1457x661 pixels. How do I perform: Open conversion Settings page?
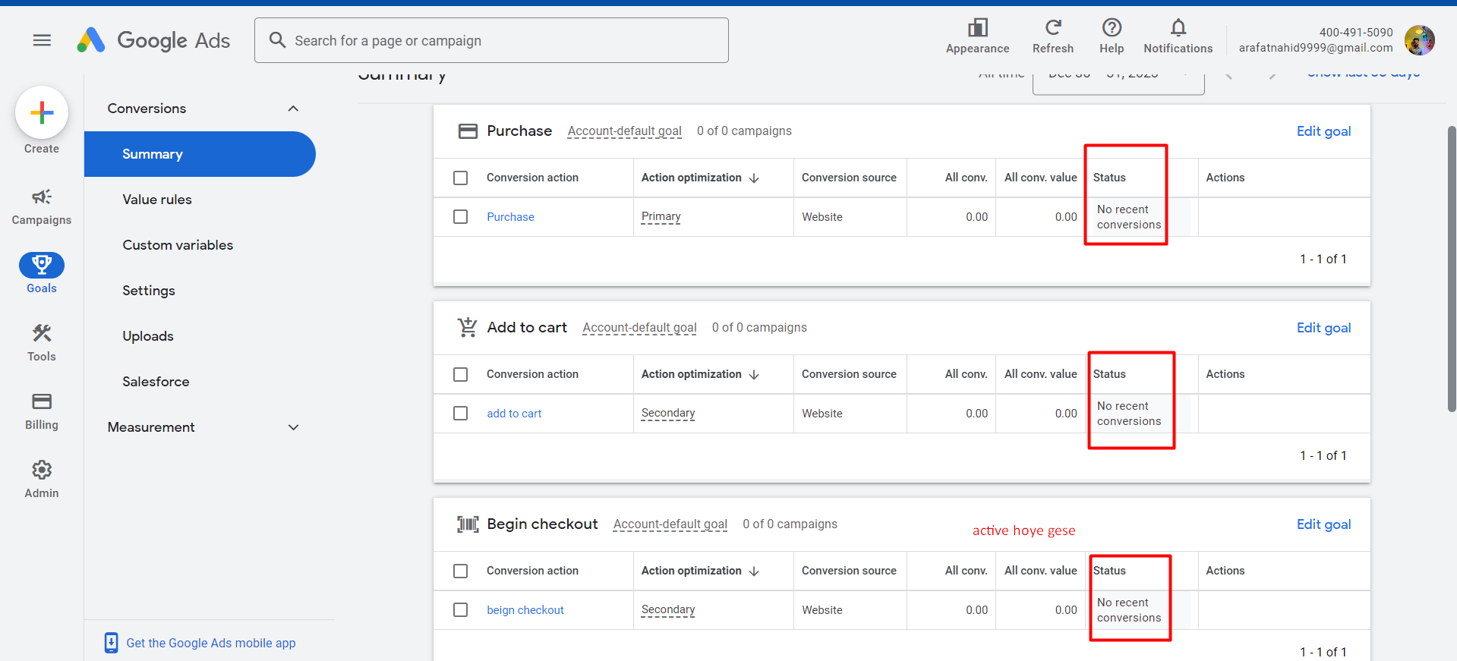pos(149,291)
